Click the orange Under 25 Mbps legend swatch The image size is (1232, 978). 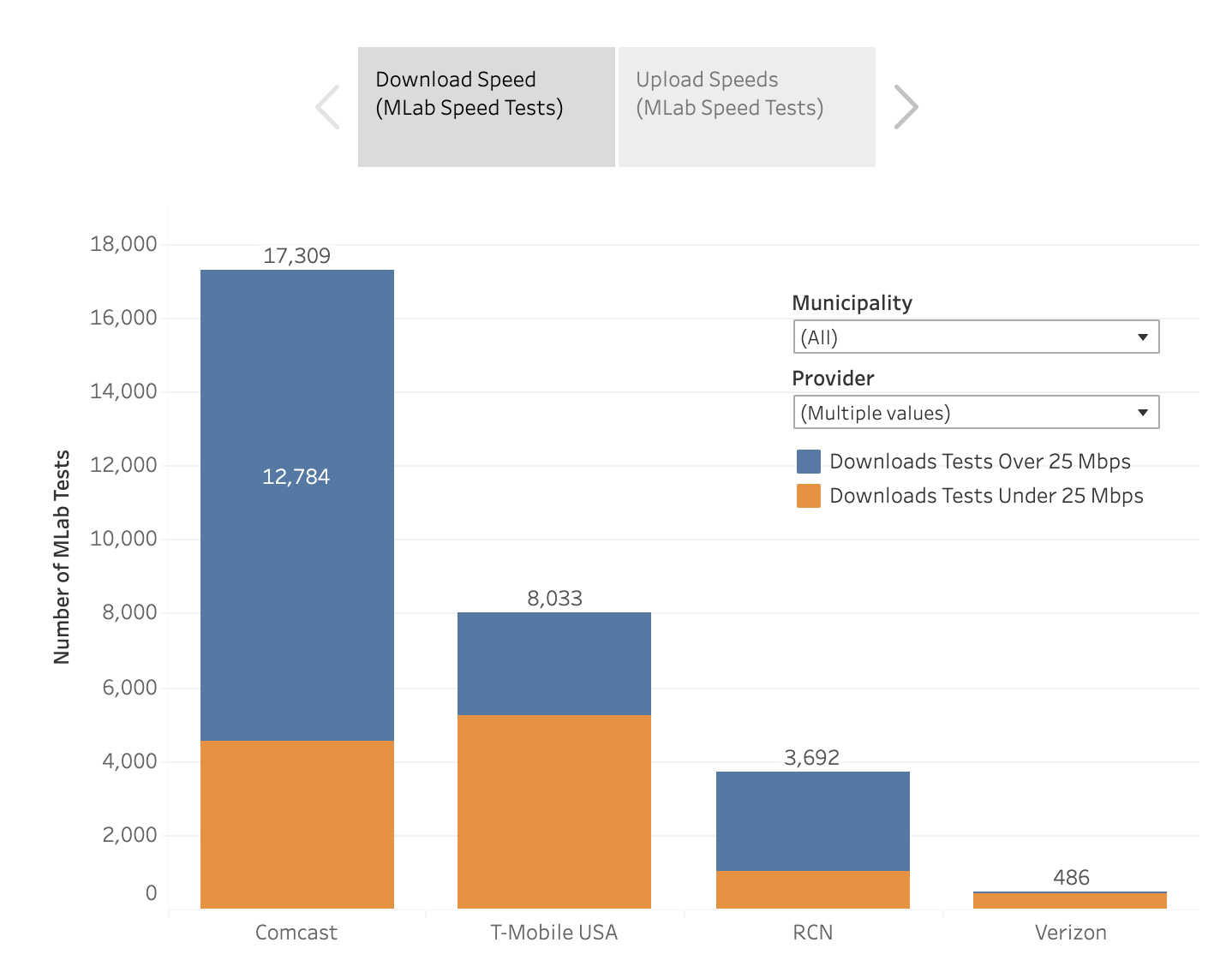809,496
